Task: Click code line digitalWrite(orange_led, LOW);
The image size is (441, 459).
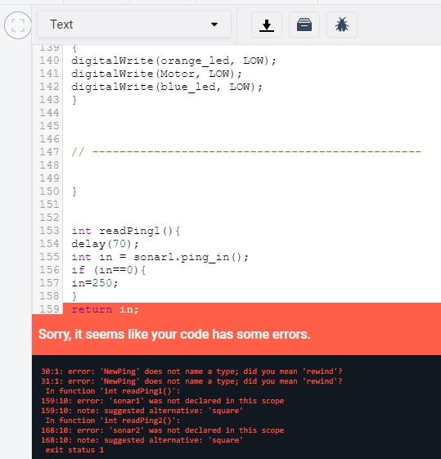Action: coord(173,61)
